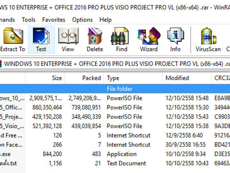Open the Favorites menu
The width and height of the screenshot is (230, 173).
54,20
